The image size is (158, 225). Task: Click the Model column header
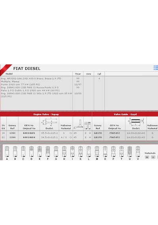pos(9,74)
